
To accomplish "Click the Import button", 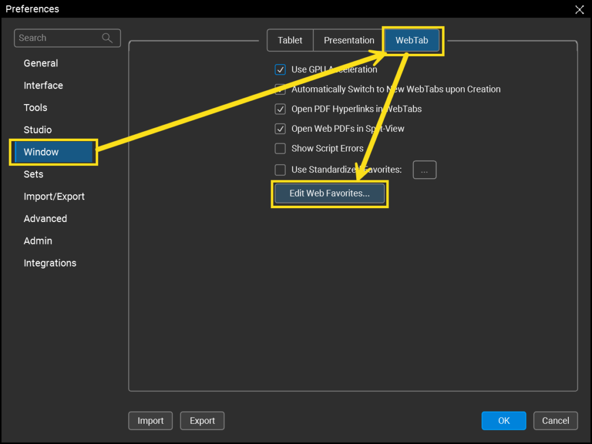I will (x=151, y=421).
